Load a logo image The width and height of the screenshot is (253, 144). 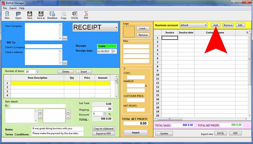pos(143,29)
